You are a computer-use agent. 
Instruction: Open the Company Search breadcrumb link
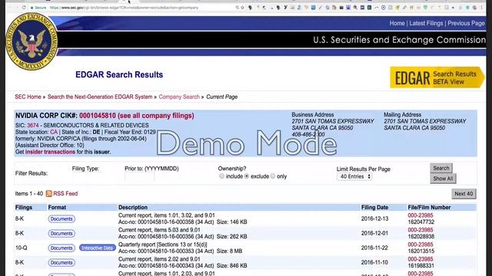click(x=179, y=97)
